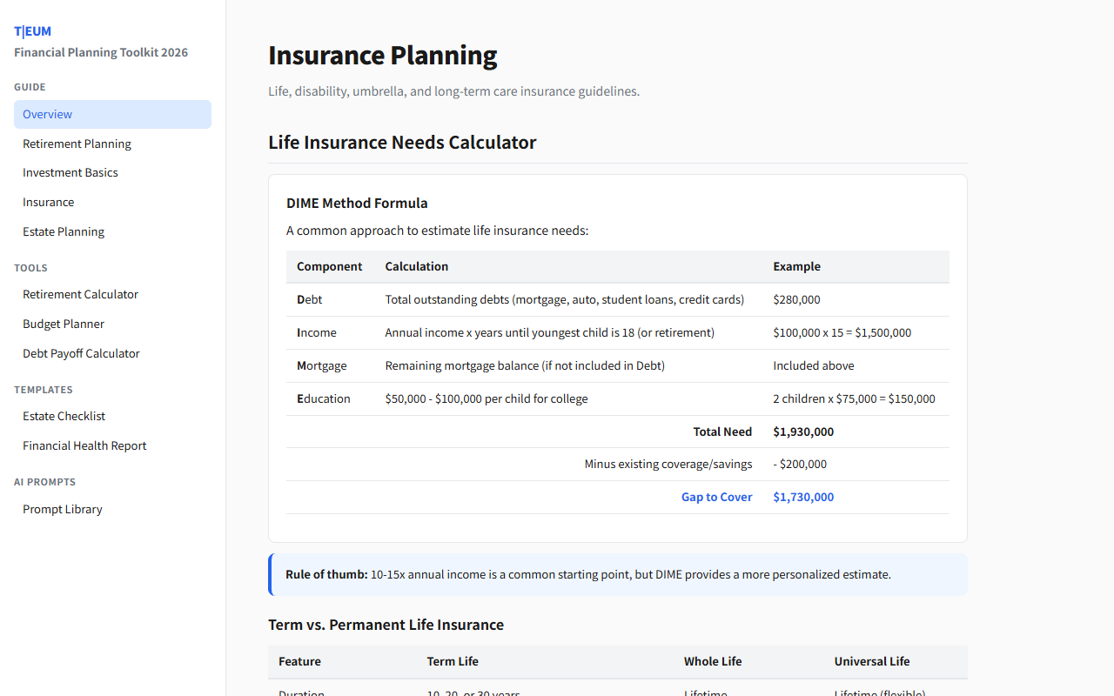
Task: Open the Debt Payoff Calculator
Action: (x=81, y=353)
